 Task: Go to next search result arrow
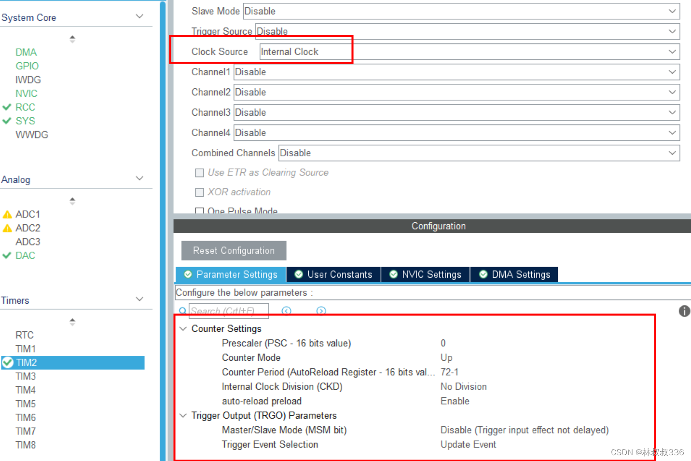point(321,311)
